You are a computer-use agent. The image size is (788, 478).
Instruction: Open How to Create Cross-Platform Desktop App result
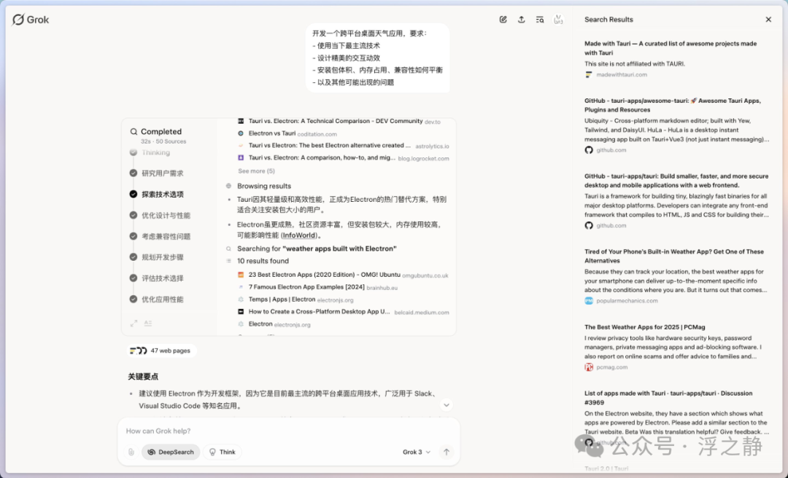click(319, 312)
